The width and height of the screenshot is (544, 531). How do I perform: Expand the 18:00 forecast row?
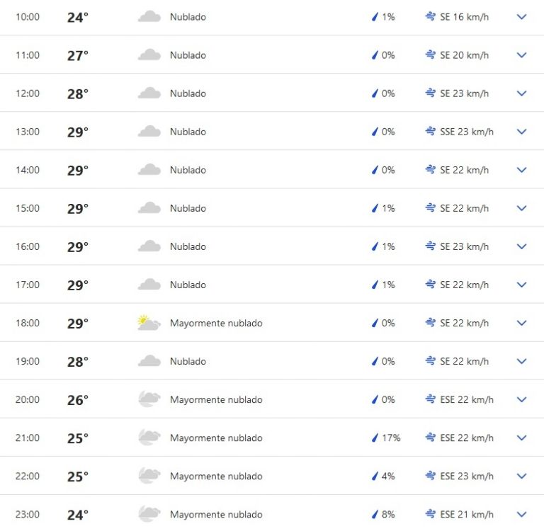pyautogui.click(x=522, y=323)
